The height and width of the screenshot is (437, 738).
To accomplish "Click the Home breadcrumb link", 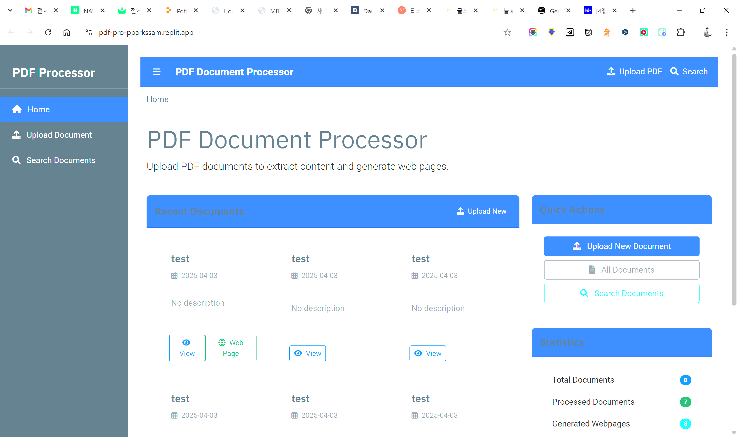I will click(157, 99).
